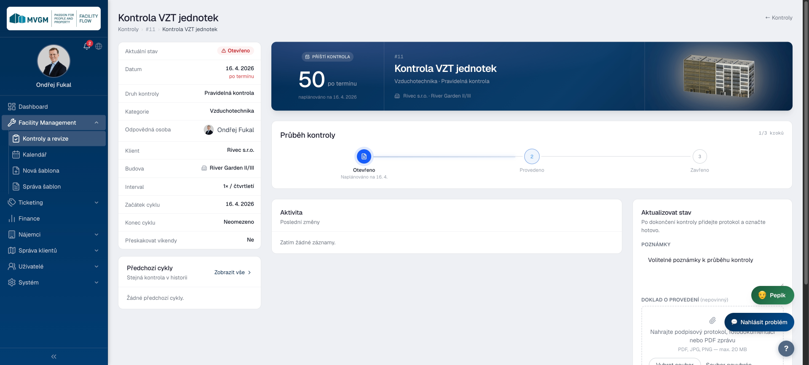Expand the Ticketing chevron
The height and width of the screenshot is (365, 809).
pyautogui.click(x=96, y=203)
